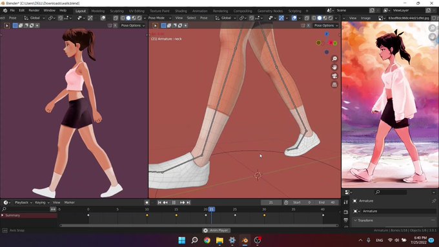Click the blue Z axis on navigation gizmo

coord(327,34)
